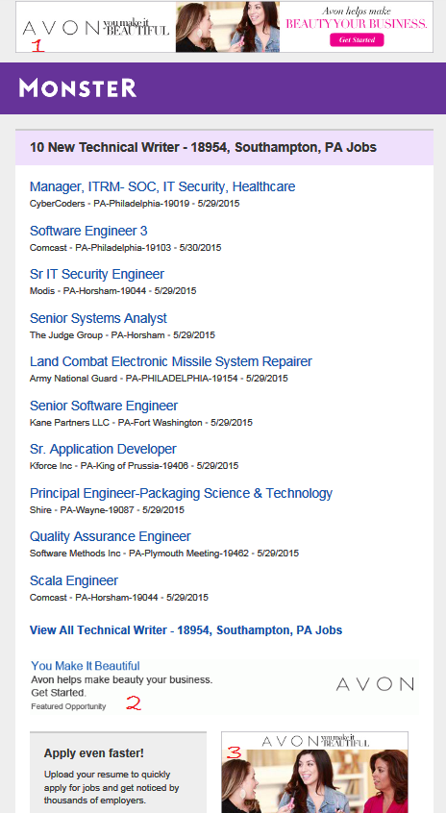The width and height of the screenshot is (446, 813).
Task: Open the Sr IT Security Engineer listing
Action: point(97,274)
